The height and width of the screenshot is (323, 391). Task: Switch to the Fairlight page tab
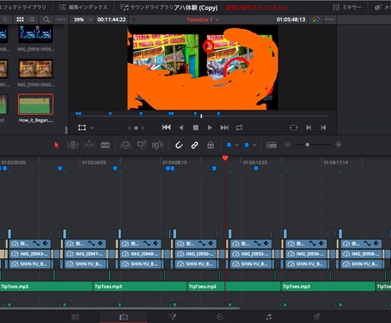(x=269, y=317)
